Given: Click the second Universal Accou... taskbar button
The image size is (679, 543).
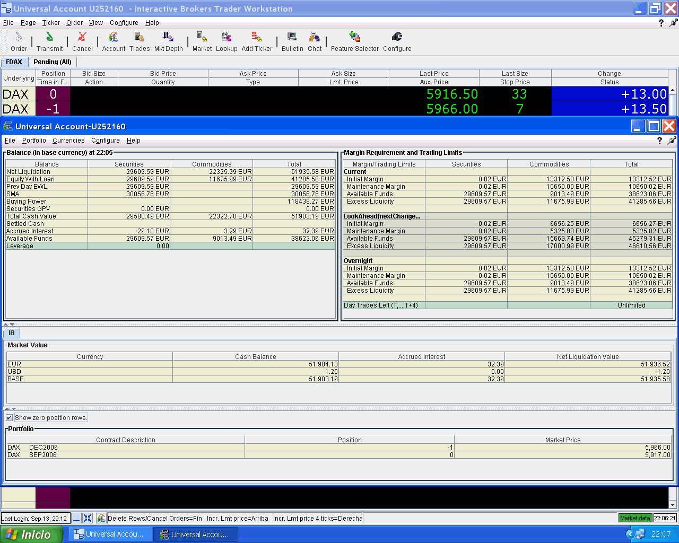Looking at the screenshot, I should 195,535.
